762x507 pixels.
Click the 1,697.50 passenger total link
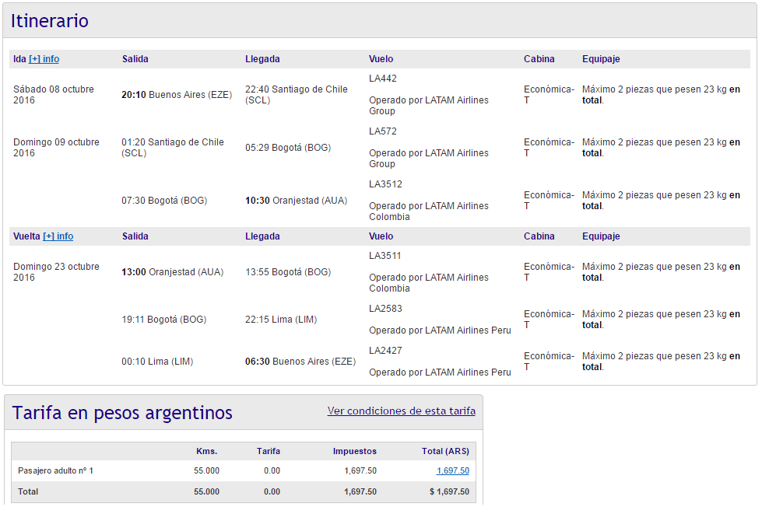pyautogui.click(x=453, y=470)
